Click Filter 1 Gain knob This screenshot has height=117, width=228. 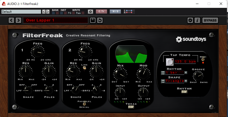click(x=49, y=71)
